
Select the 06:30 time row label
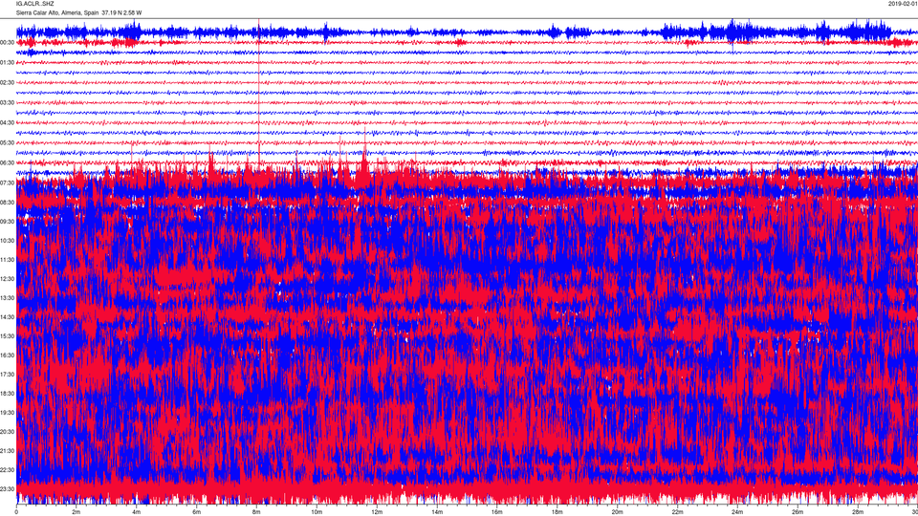pyautogui.click(x=7, y=163)
